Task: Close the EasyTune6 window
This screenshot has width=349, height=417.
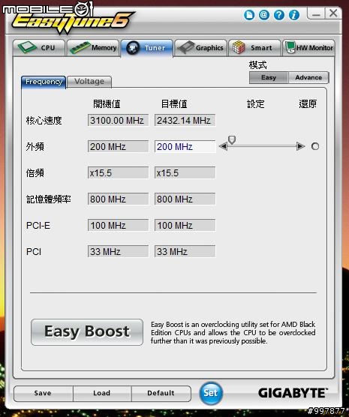Action: pyautogui.click(x=333, y=13)
